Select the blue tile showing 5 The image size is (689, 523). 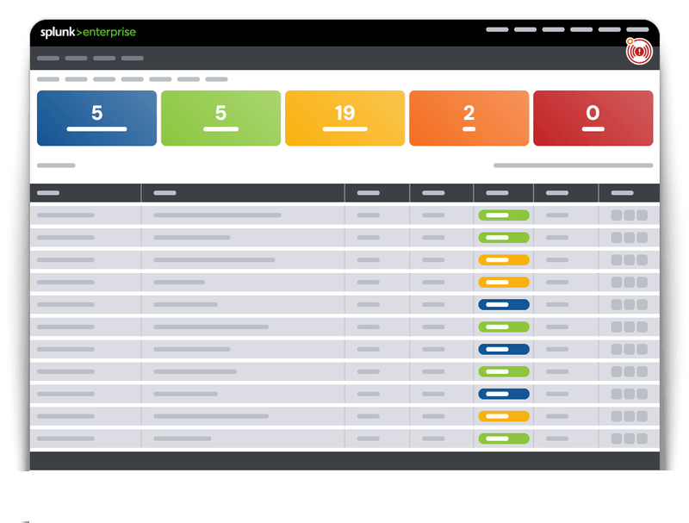pyautogui.click(x=96, y=118)
